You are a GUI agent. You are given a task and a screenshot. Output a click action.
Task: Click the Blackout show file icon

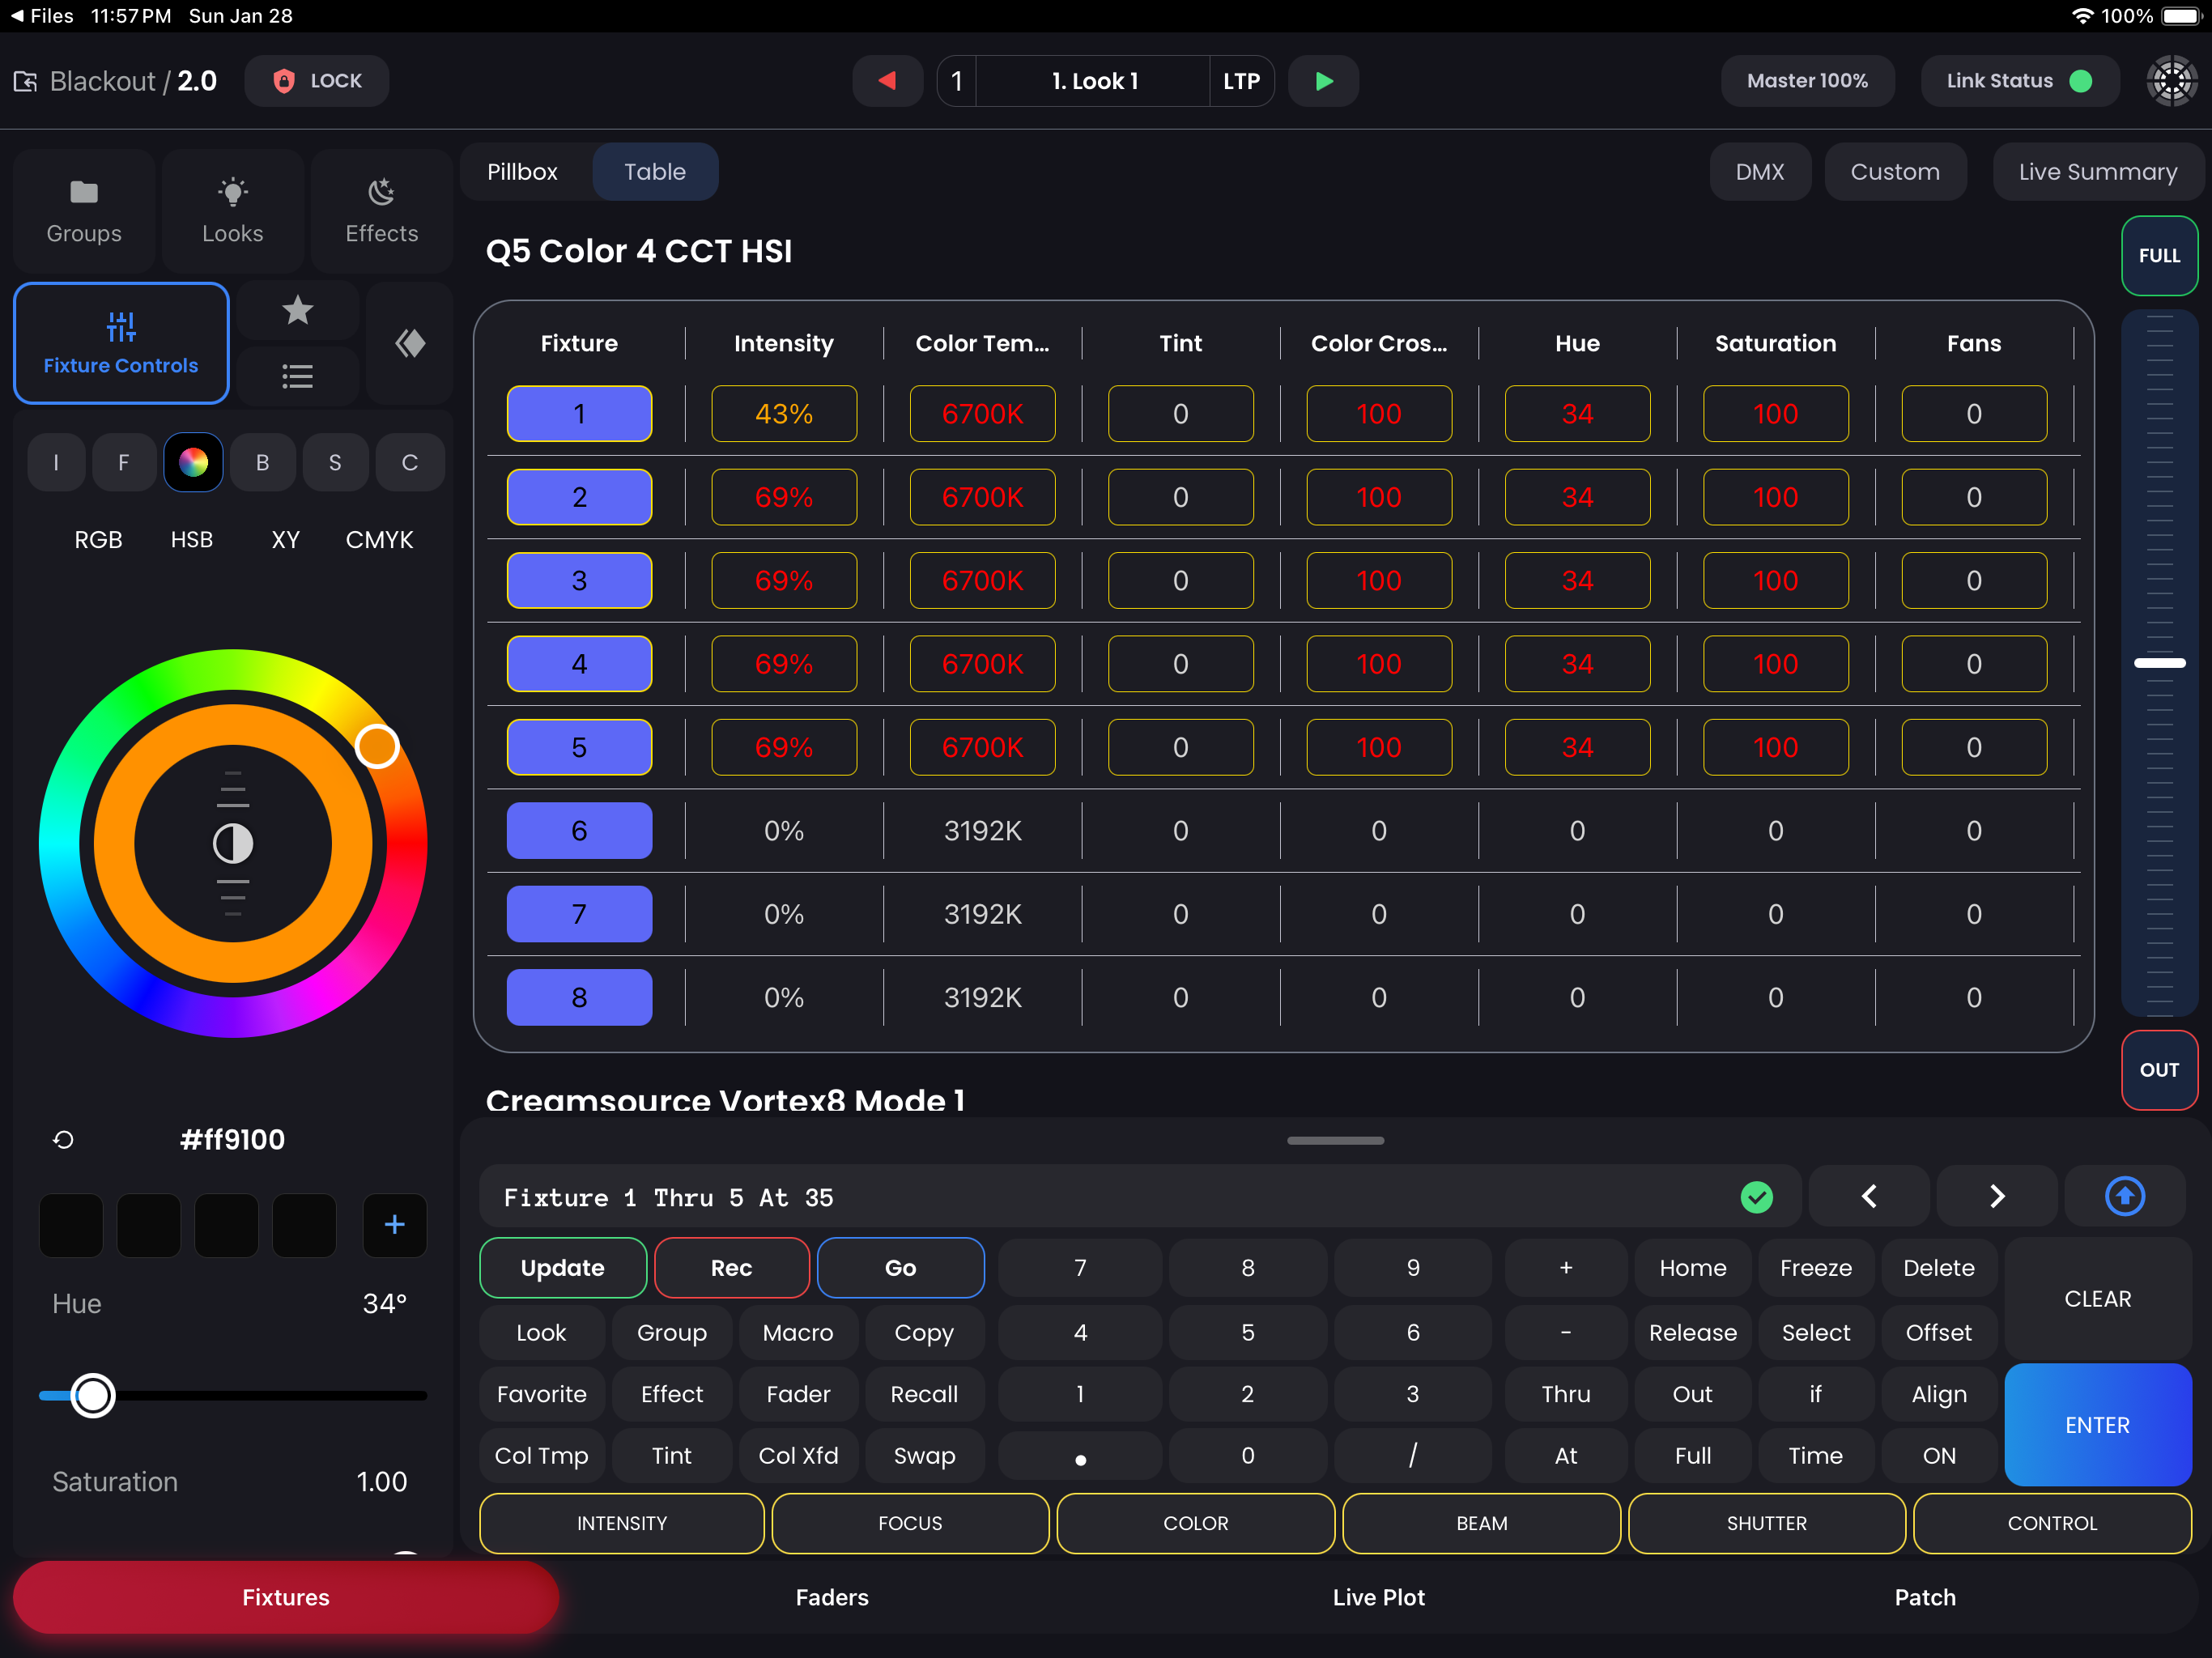point(25,82)
